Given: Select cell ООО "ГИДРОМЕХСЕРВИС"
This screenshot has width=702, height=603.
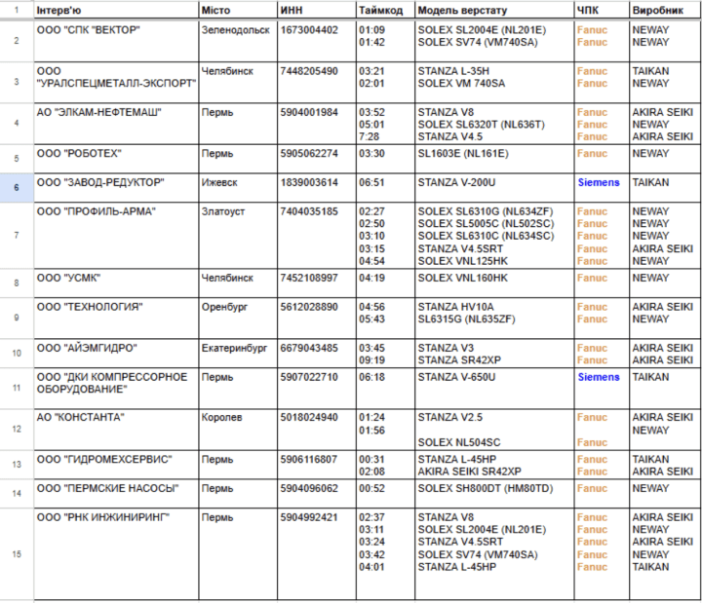Looking at the screenshot, I should pos(116,465).
